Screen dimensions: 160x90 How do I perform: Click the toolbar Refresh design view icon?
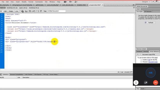pos(41,11)
